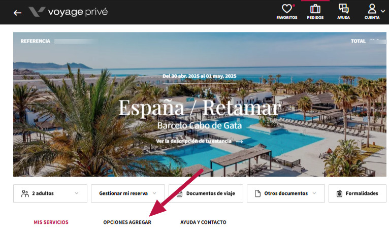Click the people icon beside 2 adultos
389x233 pixels.
(25, 193)
